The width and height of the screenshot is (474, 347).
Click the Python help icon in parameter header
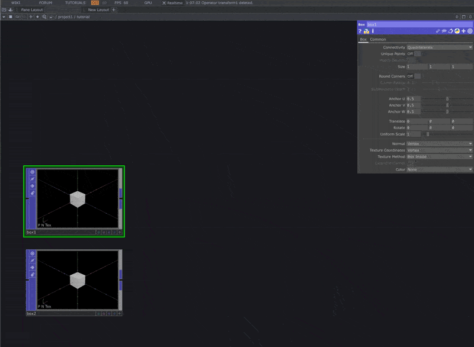[367, 31]
